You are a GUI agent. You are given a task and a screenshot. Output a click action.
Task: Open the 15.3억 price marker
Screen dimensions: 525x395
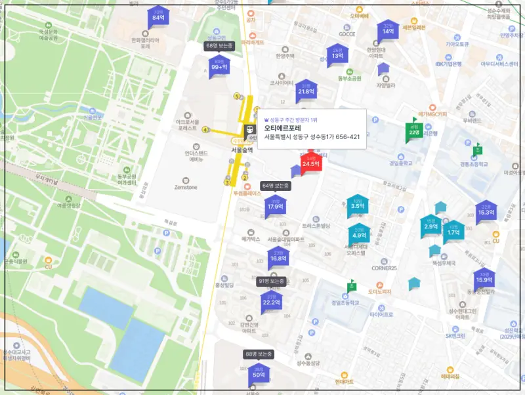(486, 211)
